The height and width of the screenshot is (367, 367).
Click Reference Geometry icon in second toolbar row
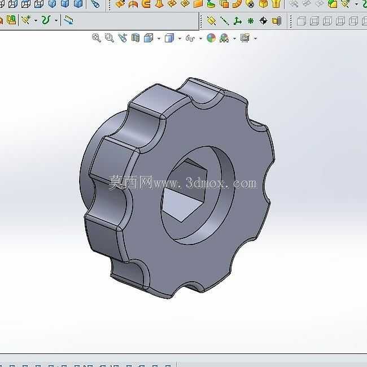[26, 20]
